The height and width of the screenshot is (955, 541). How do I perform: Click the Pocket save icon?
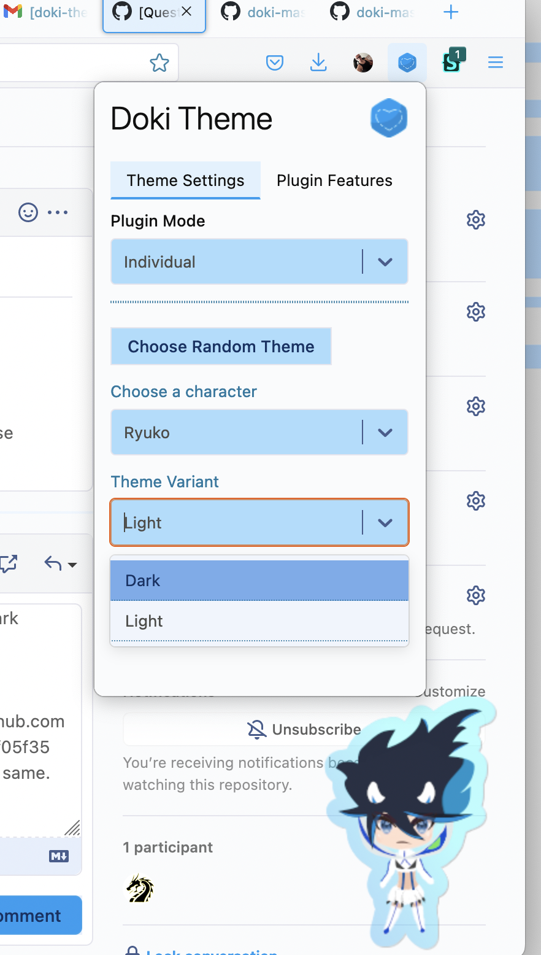point(275,62)
